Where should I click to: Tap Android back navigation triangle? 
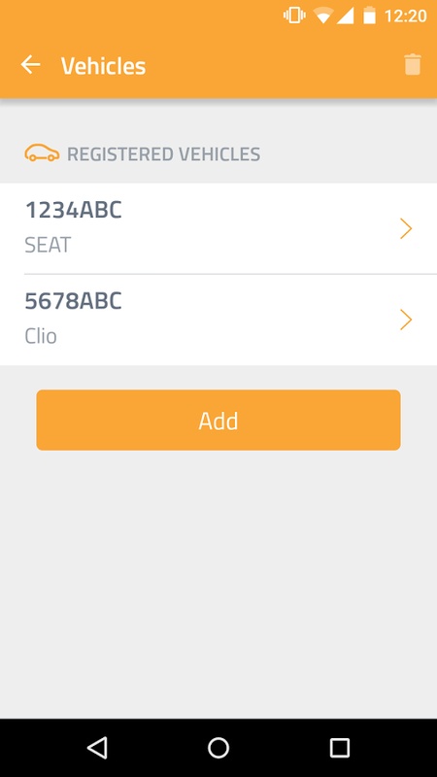coord(97,747)
